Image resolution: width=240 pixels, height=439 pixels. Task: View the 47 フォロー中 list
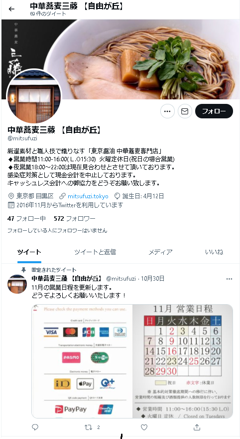[26, 219]
